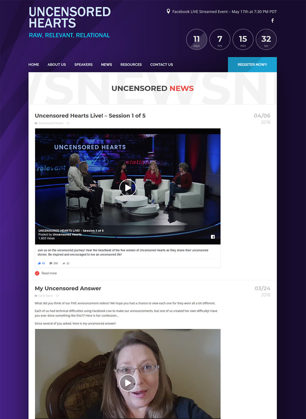This screenshot has width=306, height=419.
Task: Click the Read more link
Action: click(49, 273)
